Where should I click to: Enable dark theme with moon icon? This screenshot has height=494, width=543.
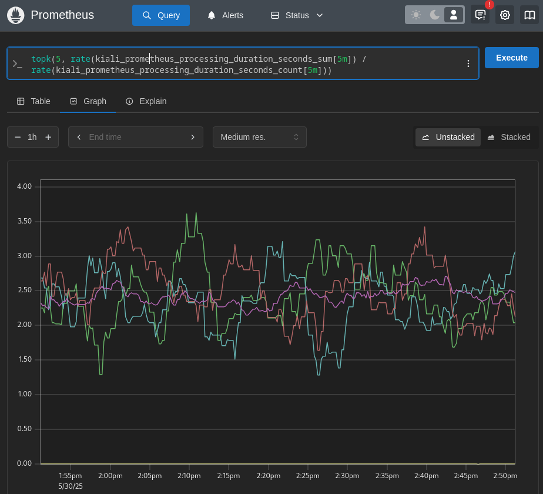click(434, 14)
